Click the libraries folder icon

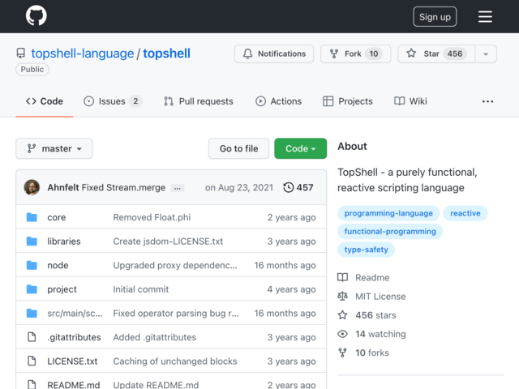32,242
